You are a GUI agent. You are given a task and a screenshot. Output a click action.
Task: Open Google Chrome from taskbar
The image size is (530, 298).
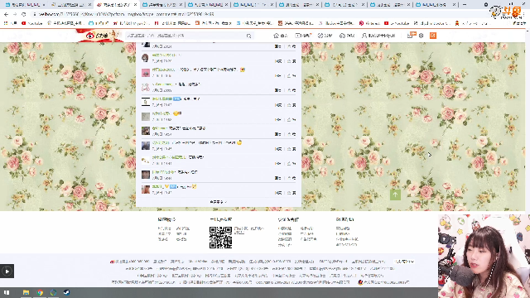coord(40,292)
